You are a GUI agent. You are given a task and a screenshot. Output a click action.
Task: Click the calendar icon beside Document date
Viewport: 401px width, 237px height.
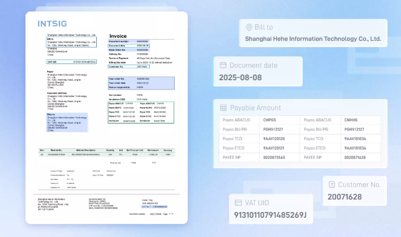click(x=223, y=65)
